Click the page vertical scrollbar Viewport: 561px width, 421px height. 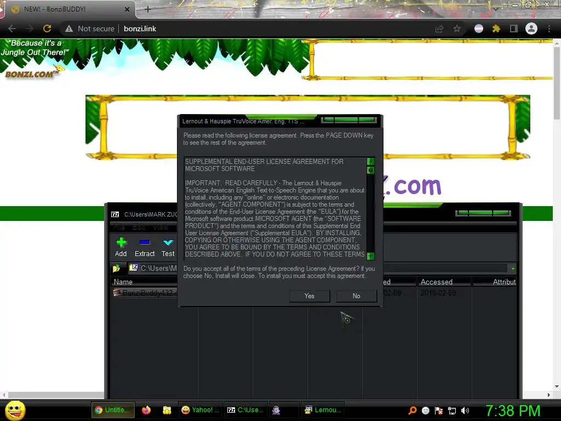557,82
